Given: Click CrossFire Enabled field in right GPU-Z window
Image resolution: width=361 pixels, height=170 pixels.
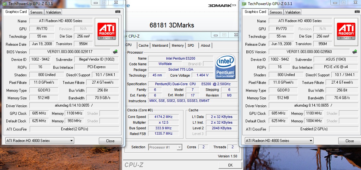Looking at the screenshot, I should (x=314, y=129).
